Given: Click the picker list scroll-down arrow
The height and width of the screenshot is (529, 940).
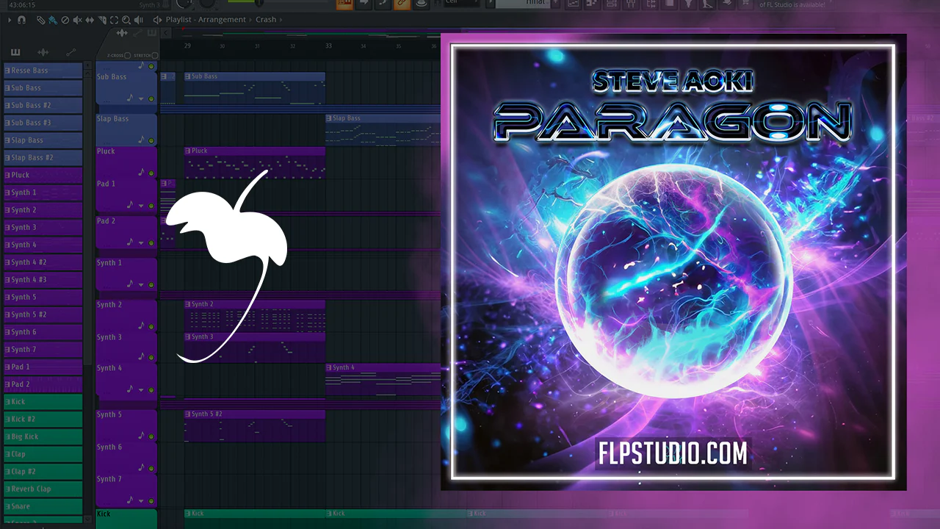Looking at the screenshot, I should point(89,518).
